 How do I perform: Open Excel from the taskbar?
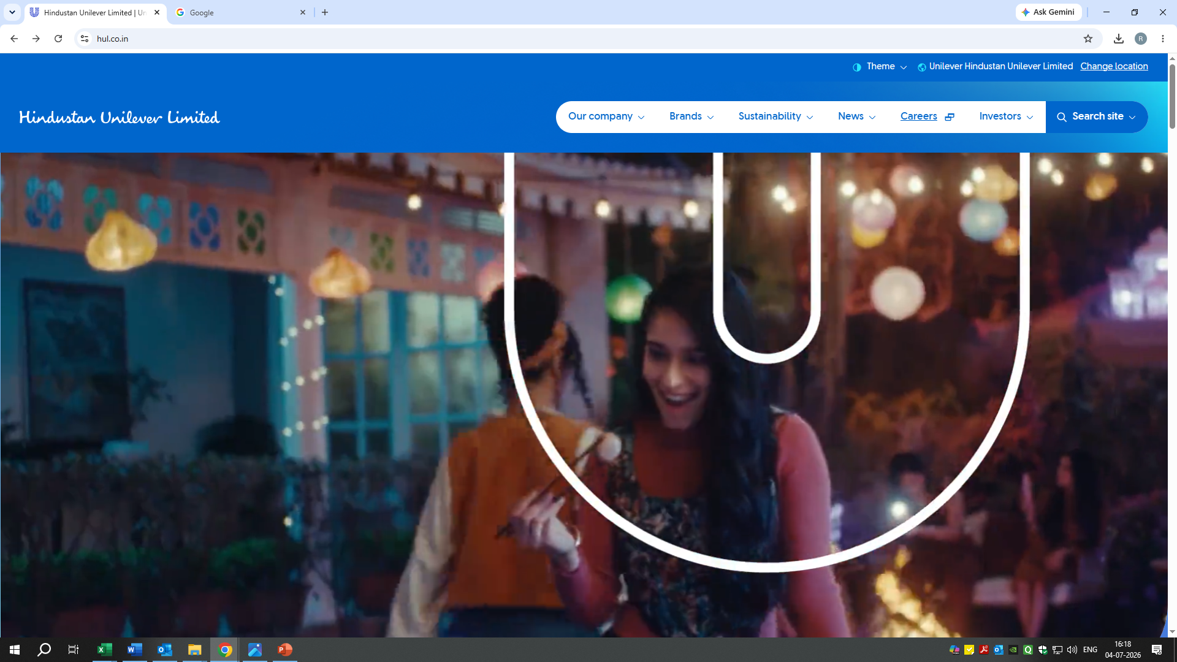[x=105, y=650]
